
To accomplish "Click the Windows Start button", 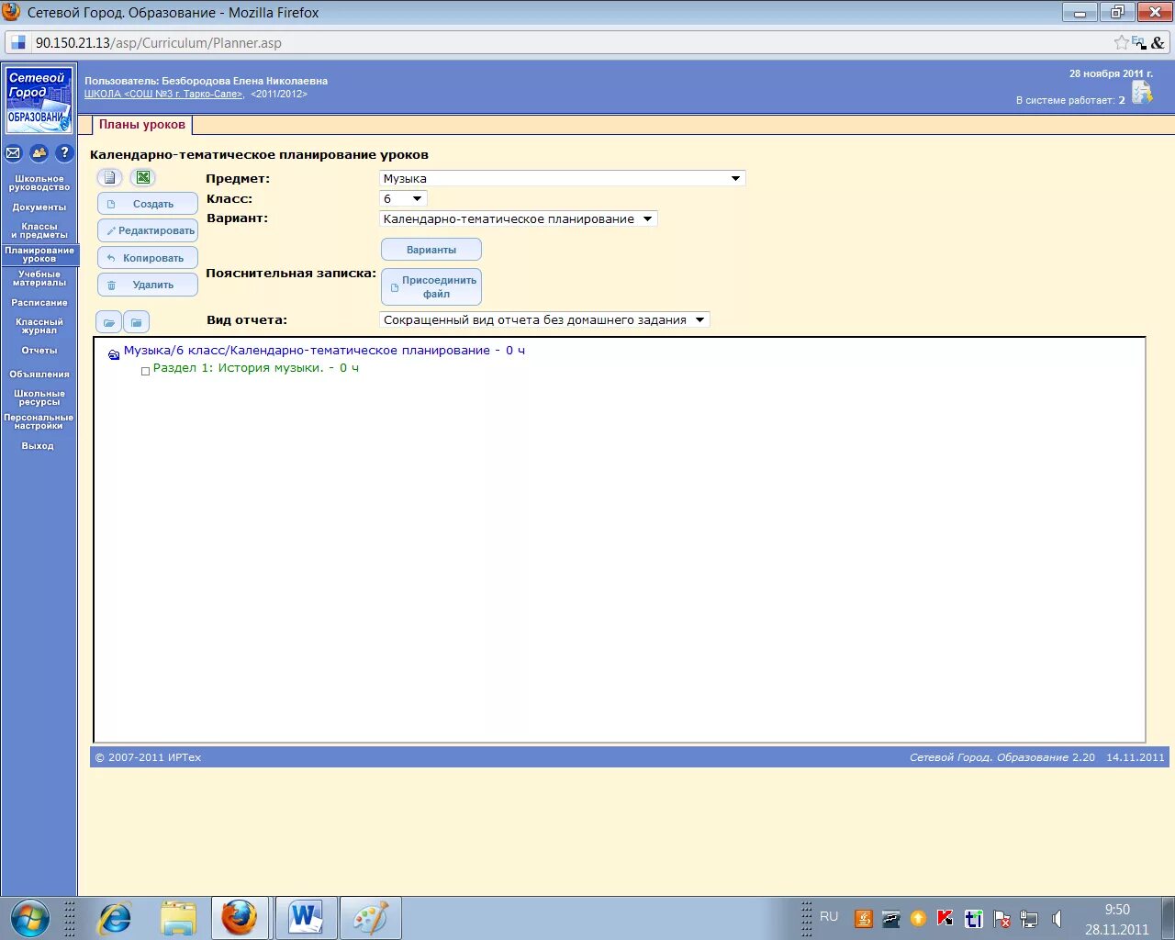I will point(30,918).
